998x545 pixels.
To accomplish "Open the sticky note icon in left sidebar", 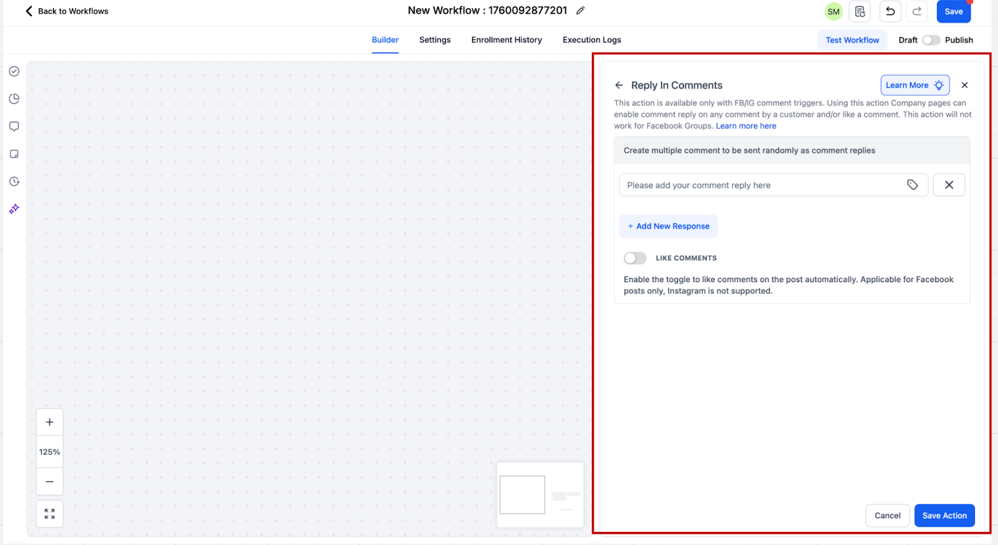I will pos(14,154).
